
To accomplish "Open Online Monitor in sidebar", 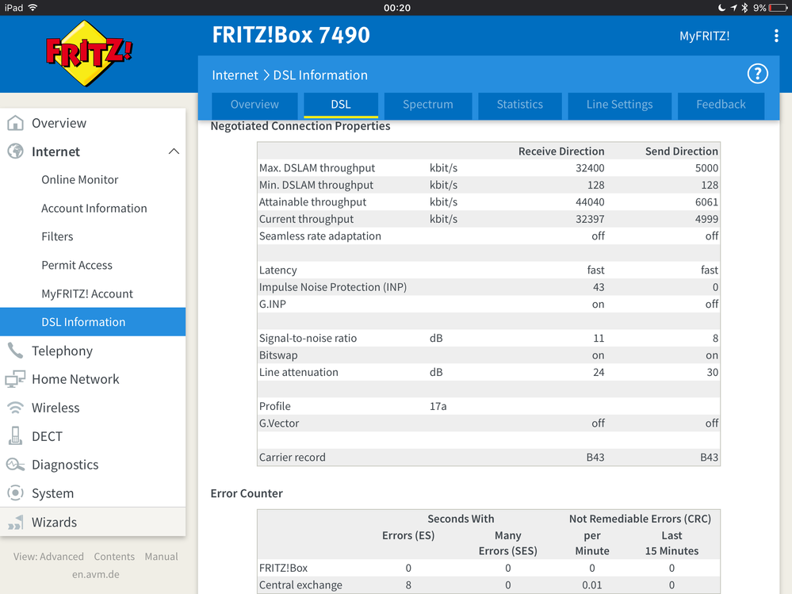I will 80,179.
